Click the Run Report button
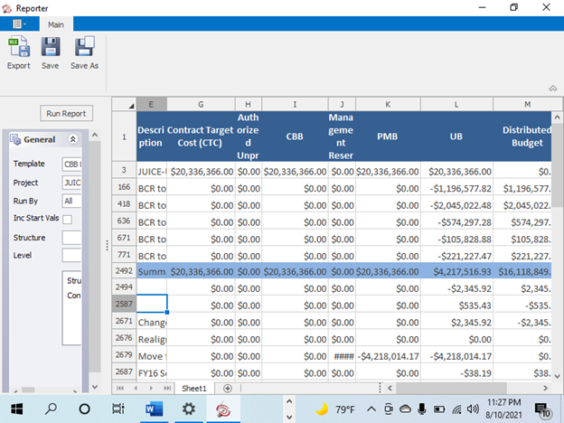The width and height of the screenshot is (564, 423). [x=66, y=113]
